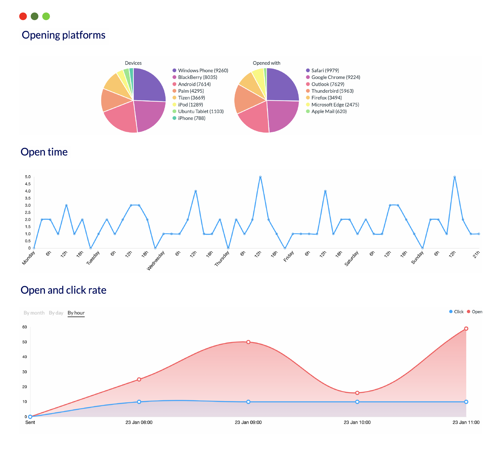Toggle iPhone legend entry
This screenshot has width=498, height=451.
pos(189,118)
